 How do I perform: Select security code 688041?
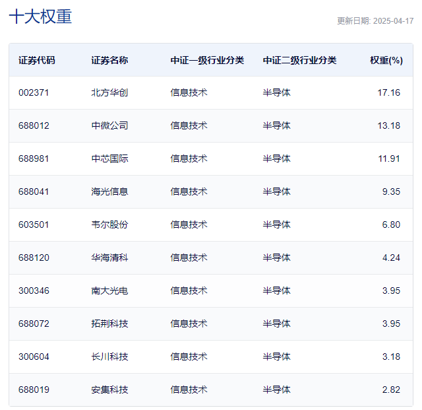point(34,191)
